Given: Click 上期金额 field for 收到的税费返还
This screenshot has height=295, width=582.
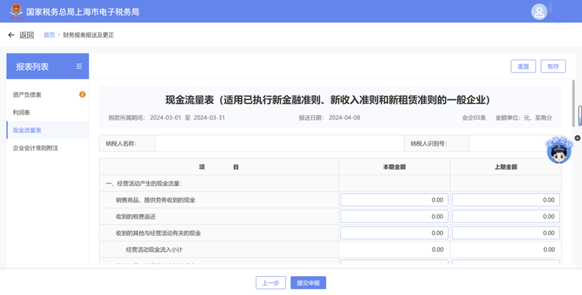Looking at the screenshot, I should click(x=505, y=216).
